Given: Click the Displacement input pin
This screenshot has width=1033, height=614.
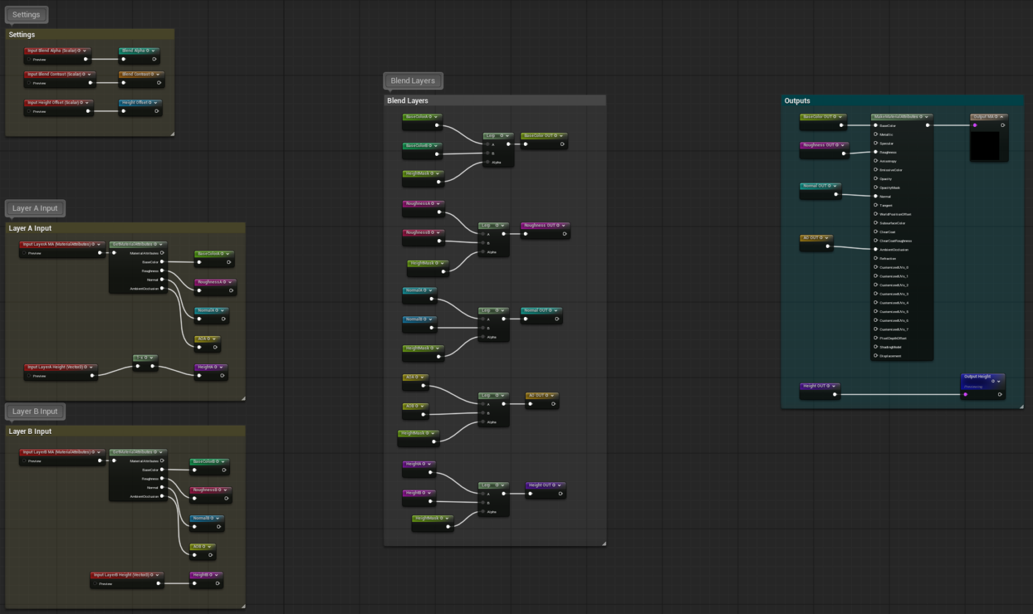Looking at the screenshot, I should tap(876, 355).
